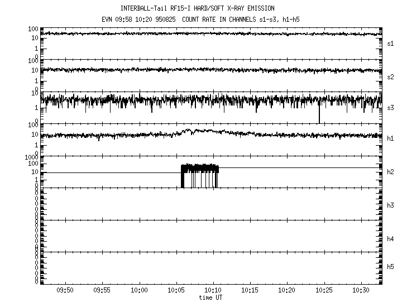Click the 10:00 time tick label

[139, 290]
